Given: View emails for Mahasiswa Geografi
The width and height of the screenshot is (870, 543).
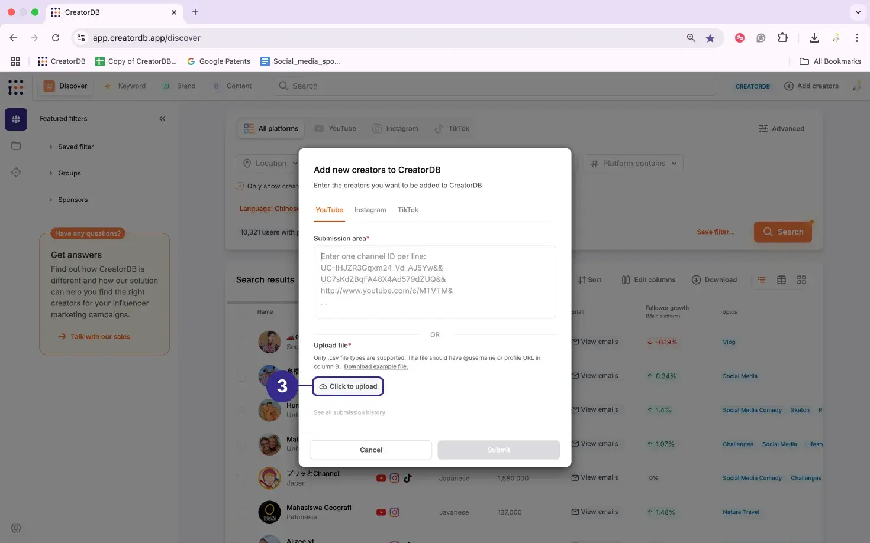Looking at the screenshot, I should pos(595,512).
